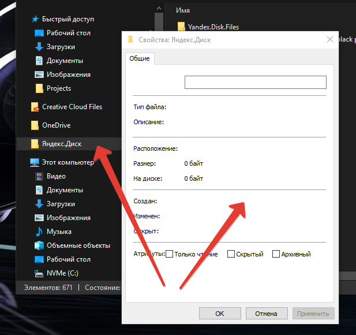Select the Этот компьютер tree node

68,162
